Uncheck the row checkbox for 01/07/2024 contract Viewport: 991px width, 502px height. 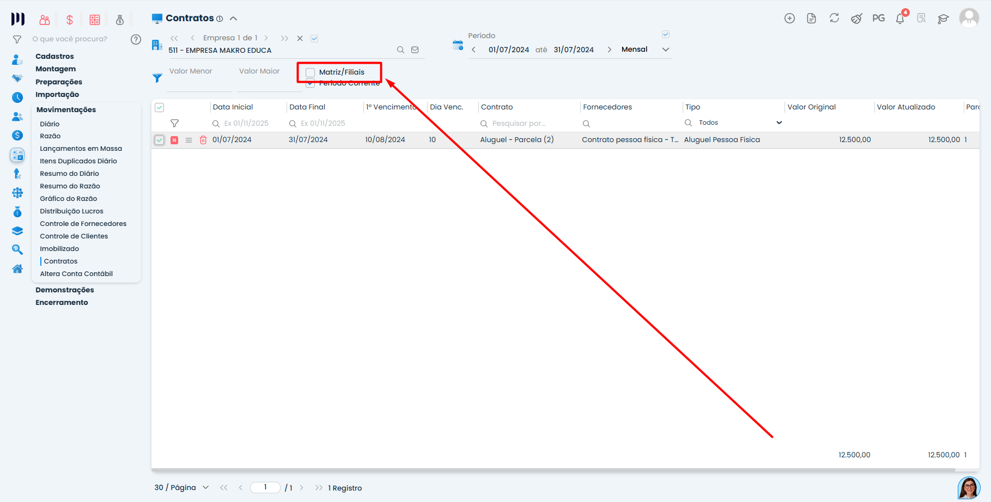tap(160, 140)
